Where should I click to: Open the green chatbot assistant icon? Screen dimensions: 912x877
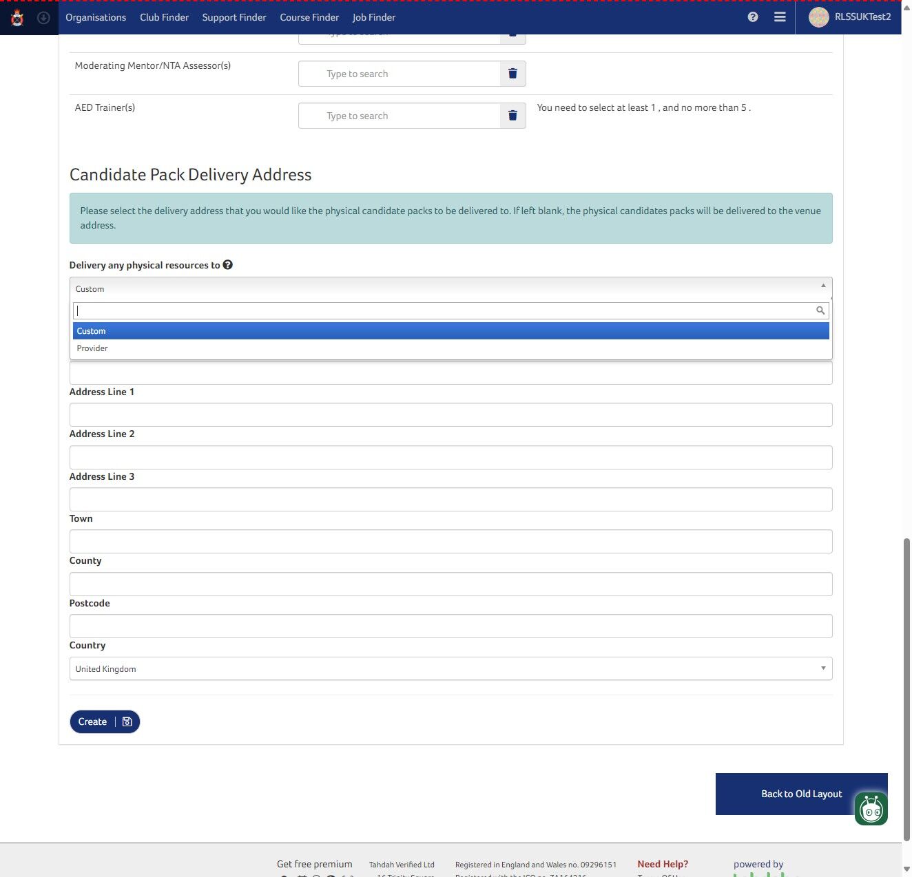871,809
